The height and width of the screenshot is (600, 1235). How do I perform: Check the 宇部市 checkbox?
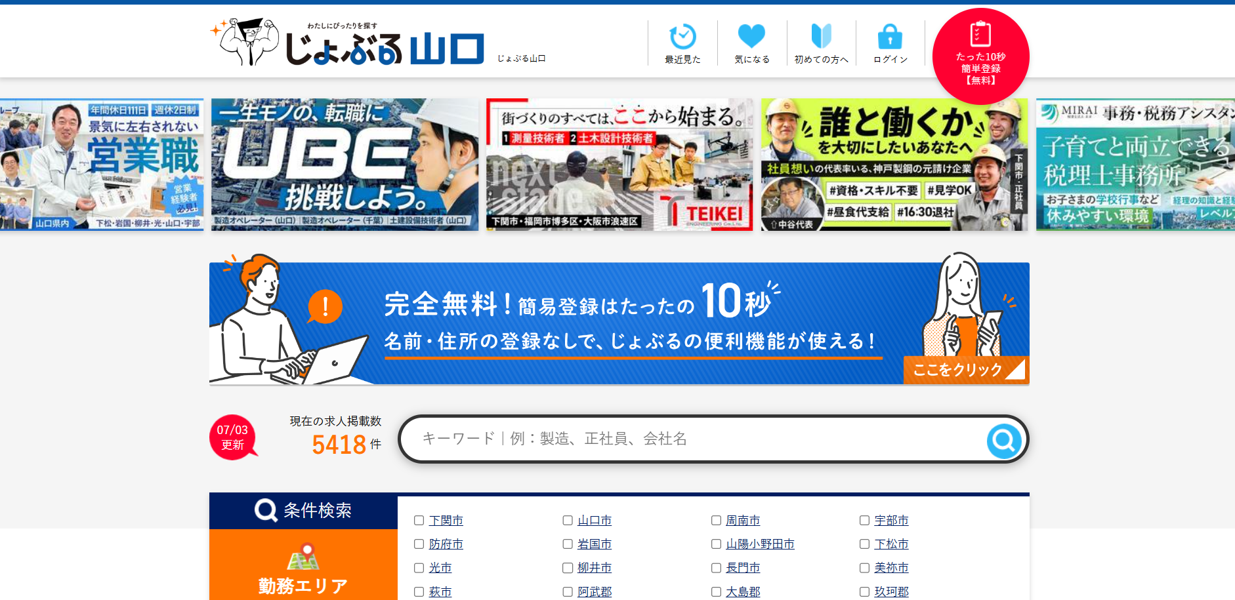coord(864,521)
